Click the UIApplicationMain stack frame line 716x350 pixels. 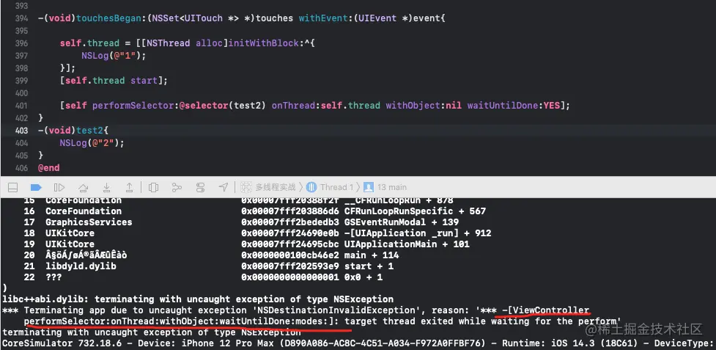(x=246, y=244)
